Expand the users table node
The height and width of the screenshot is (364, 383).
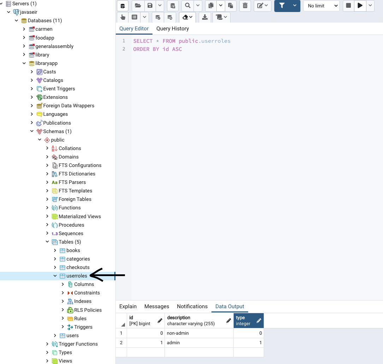[55, 335]
